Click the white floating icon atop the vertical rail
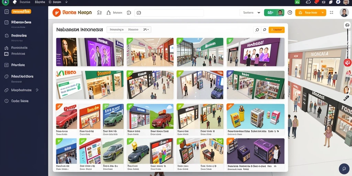 347,25
